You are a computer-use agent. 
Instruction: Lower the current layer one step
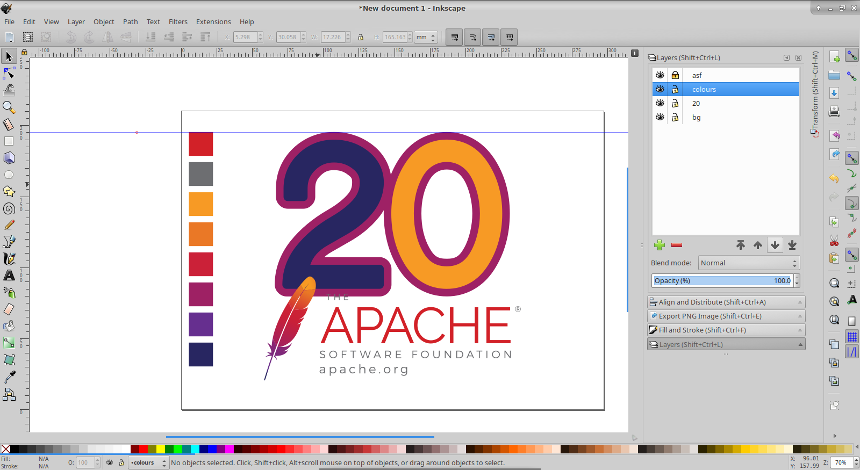click(x=775, y=245)
